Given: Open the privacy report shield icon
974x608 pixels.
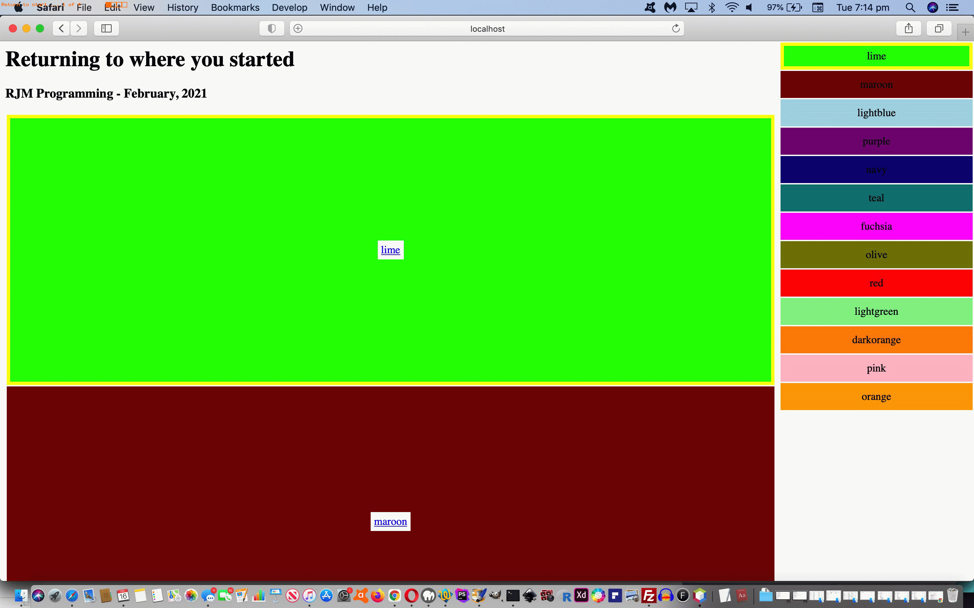Looking at the screenshot, I should [x=272, y=29].
